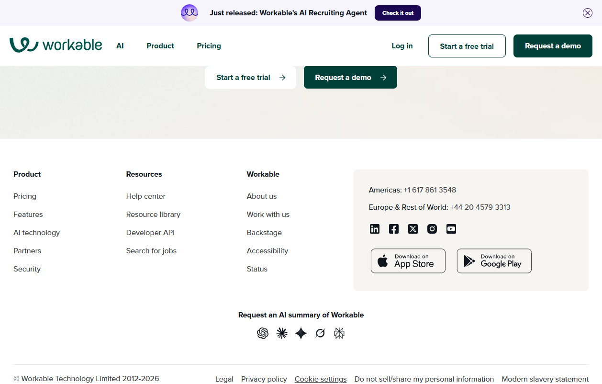Click hero 'Request a demo' arrow button
The height and width of the screenshot is (384, 602).
350,78
